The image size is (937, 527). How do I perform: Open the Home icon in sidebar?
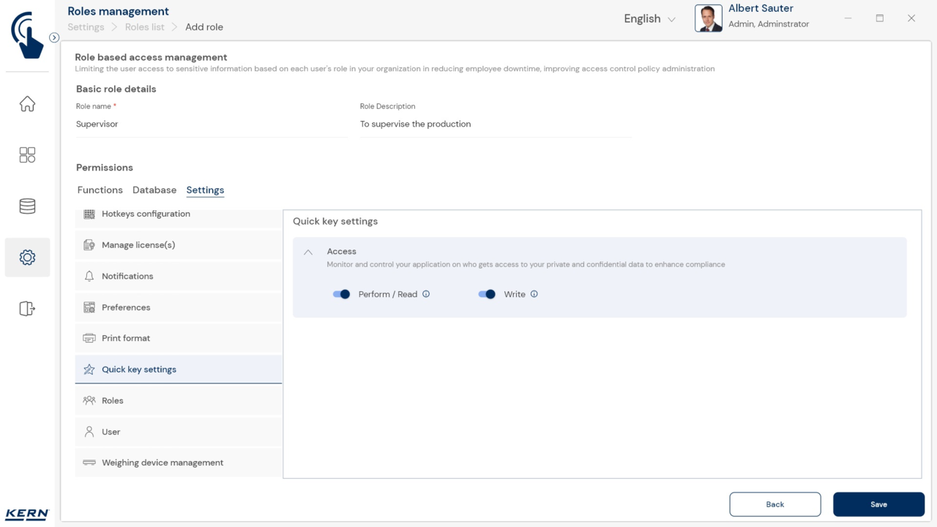(27, 104)
